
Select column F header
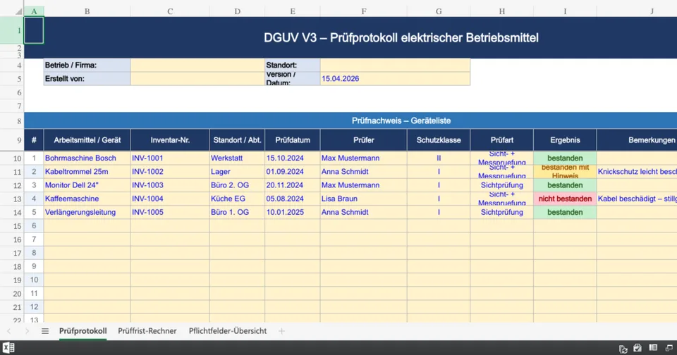(x=364, y=12)
